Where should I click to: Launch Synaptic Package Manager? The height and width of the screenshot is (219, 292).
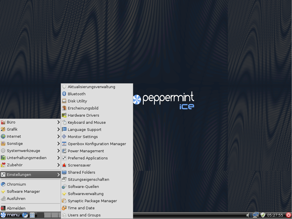[92, 201]
